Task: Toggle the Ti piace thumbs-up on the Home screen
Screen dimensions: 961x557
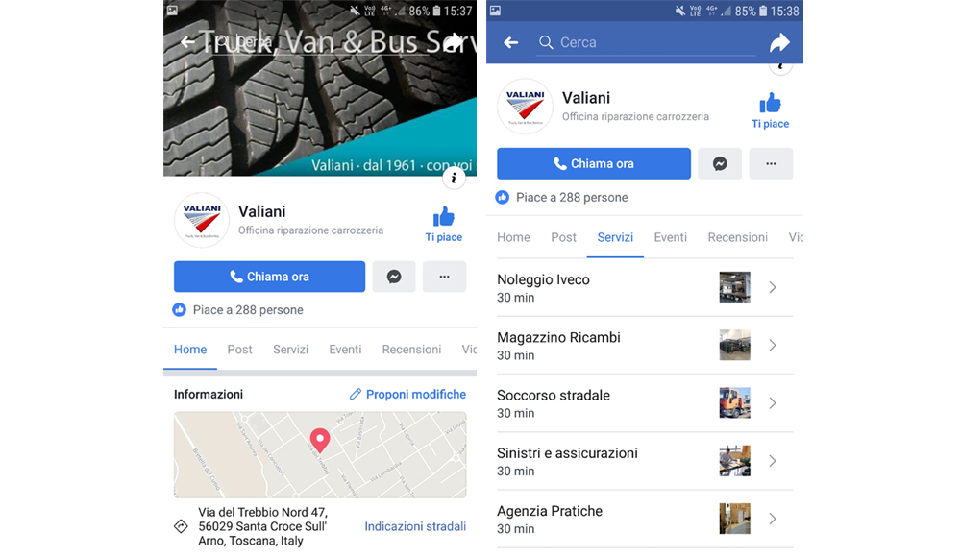Action: pyautogui.click(x=444, y=225)
